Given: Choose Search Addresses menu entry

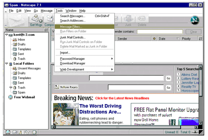Looking at the screenshot, I should click(84, 21).
